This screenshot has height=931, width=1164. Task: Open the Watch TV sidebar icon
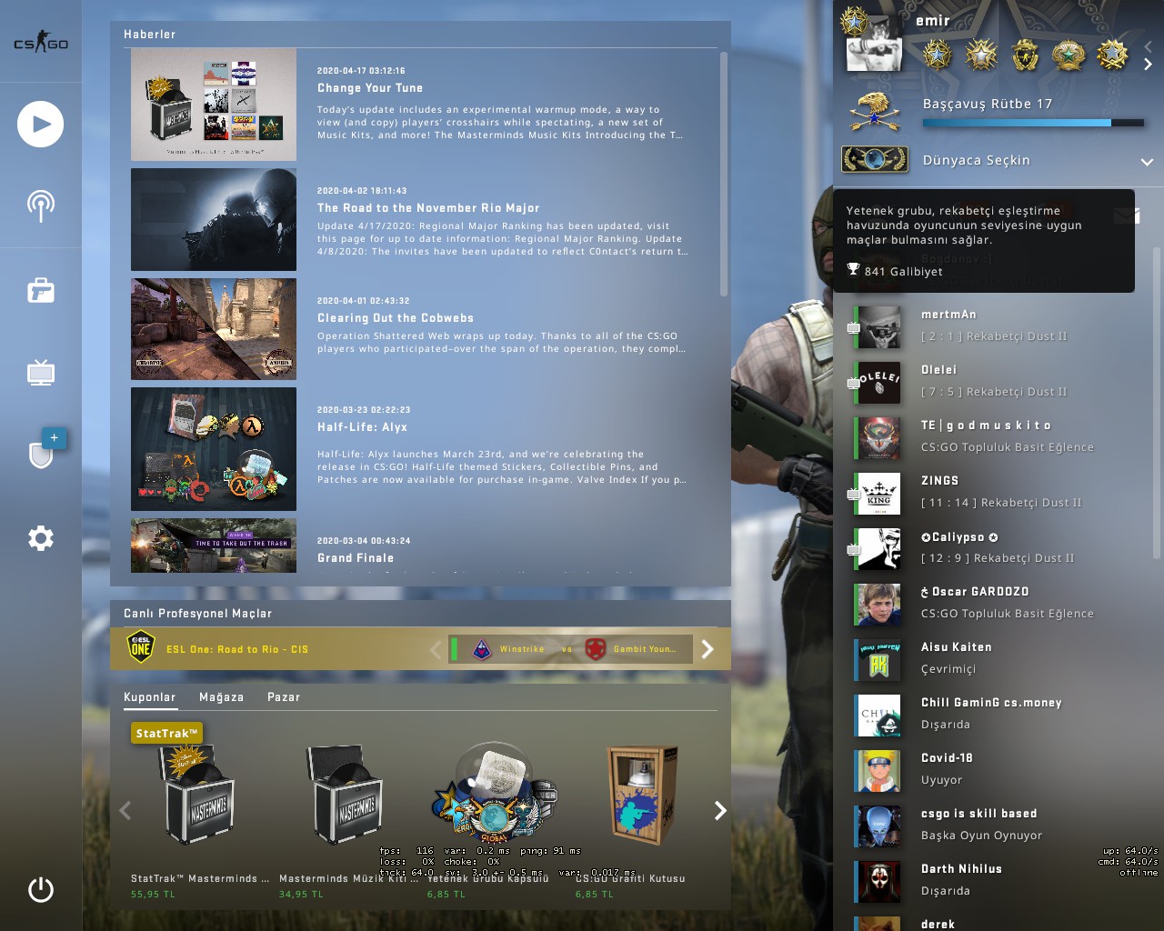click(x=41, y=372)
